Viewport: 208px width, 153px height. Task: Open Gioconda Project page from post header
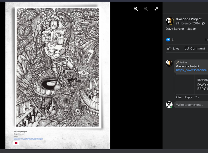(189, 19)
